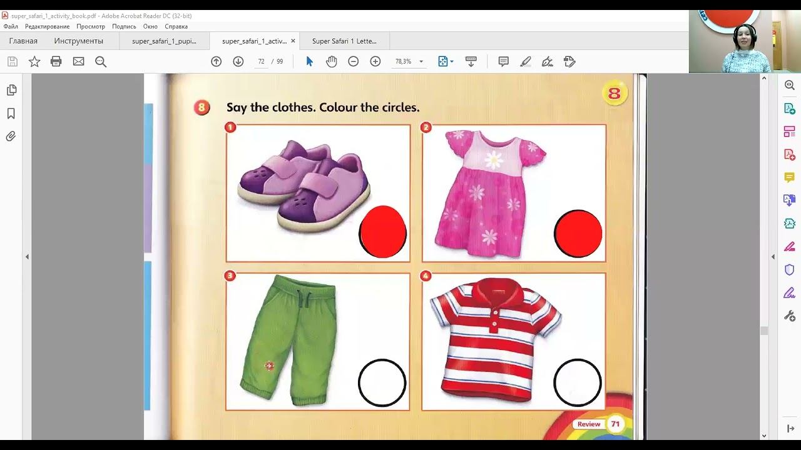Click the vertical scrollbar down arrow
The width and height of the screenshot is (801, 450).
[764, 436]
